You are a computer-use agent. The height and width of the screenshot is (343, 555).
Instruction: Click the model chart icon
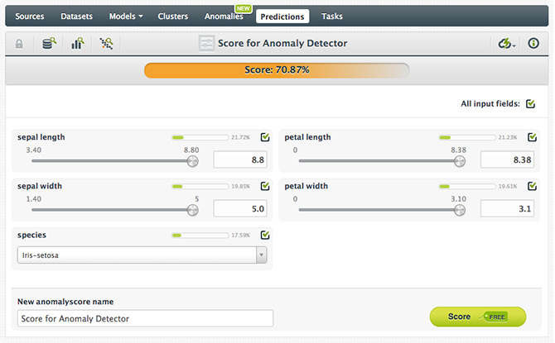pyautogui.click(x=78, y=43)
